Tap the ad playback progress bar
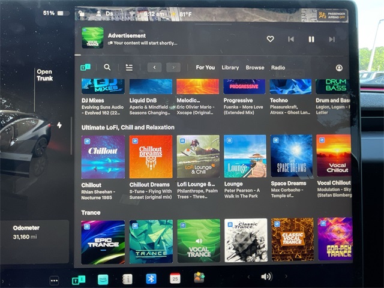The width and height of the screenshot is (384, 288). (x=211, y=55)
